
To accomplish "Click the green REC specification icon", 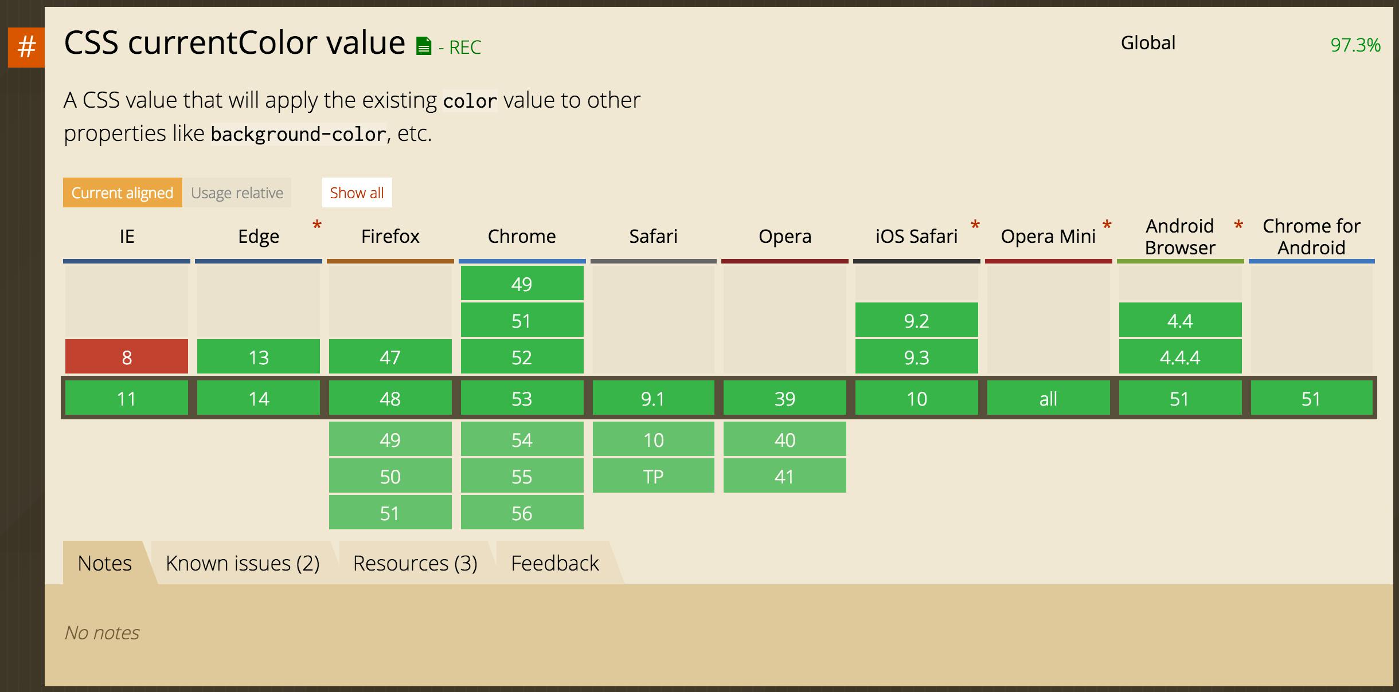I will coord(425,43).
